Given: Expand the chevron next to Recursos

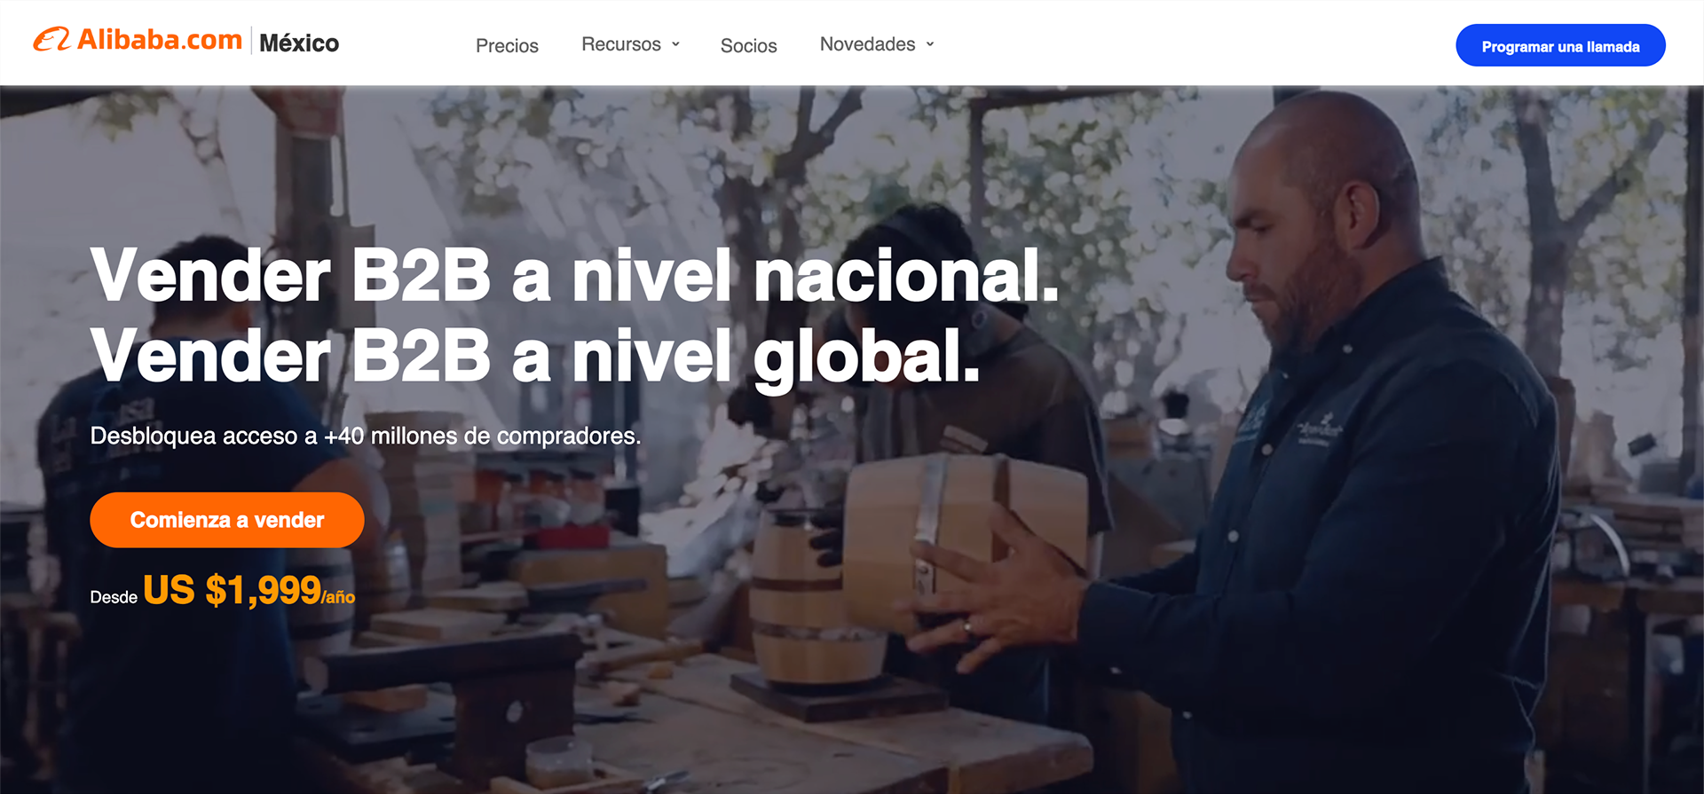Looking at the screenshot, I should pos(675,43).
